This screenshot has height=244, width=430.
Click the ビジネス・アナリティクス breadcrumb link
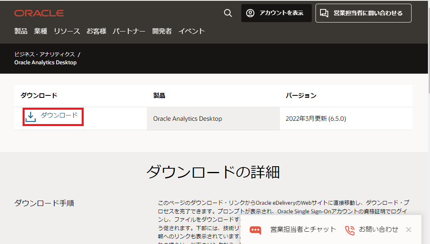point(44,54)
